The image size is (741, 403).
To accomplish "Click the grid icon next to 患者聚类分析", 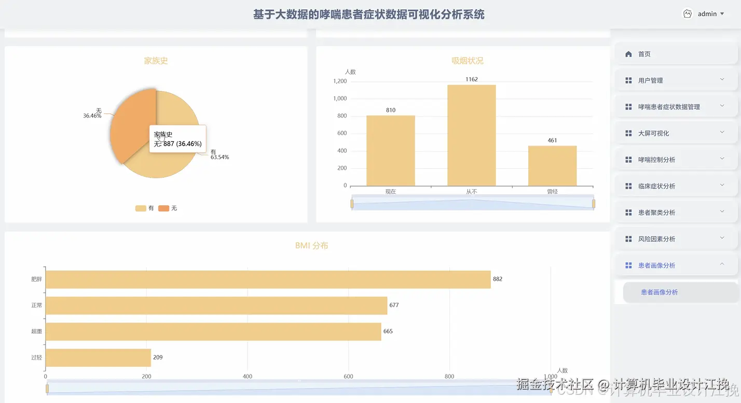I will (628, 212).
